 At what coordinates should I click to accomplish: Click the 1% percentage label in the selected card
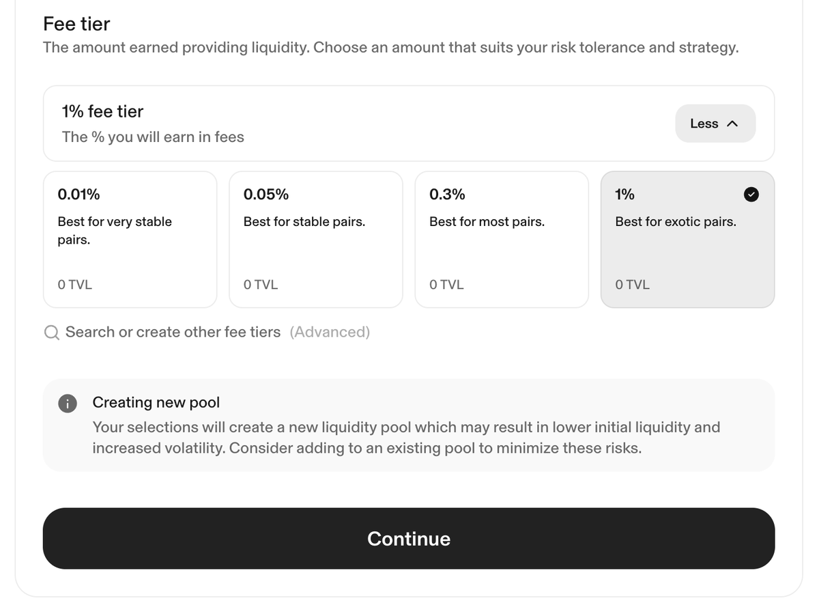tap(624, 195)
